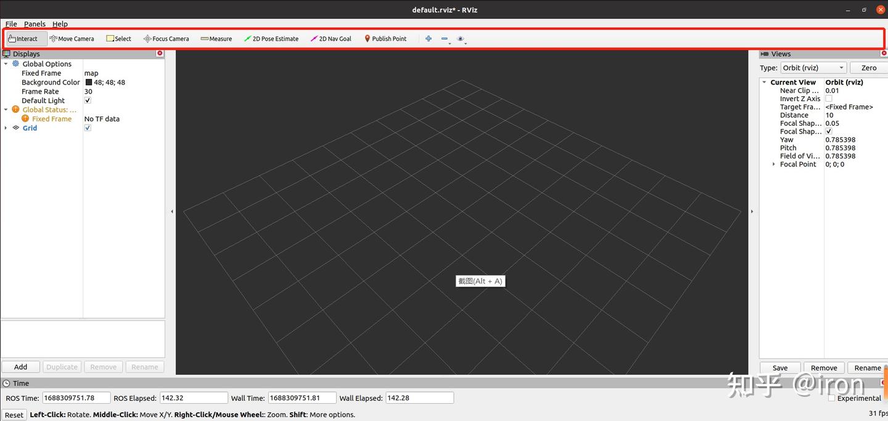Toggle the Focal Shape Fixed Size checkbox
Screen dimensions: 888x421
pos(829,131)
